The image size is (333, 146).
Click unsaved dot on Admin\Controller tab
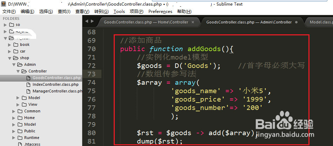pos(296,22)
